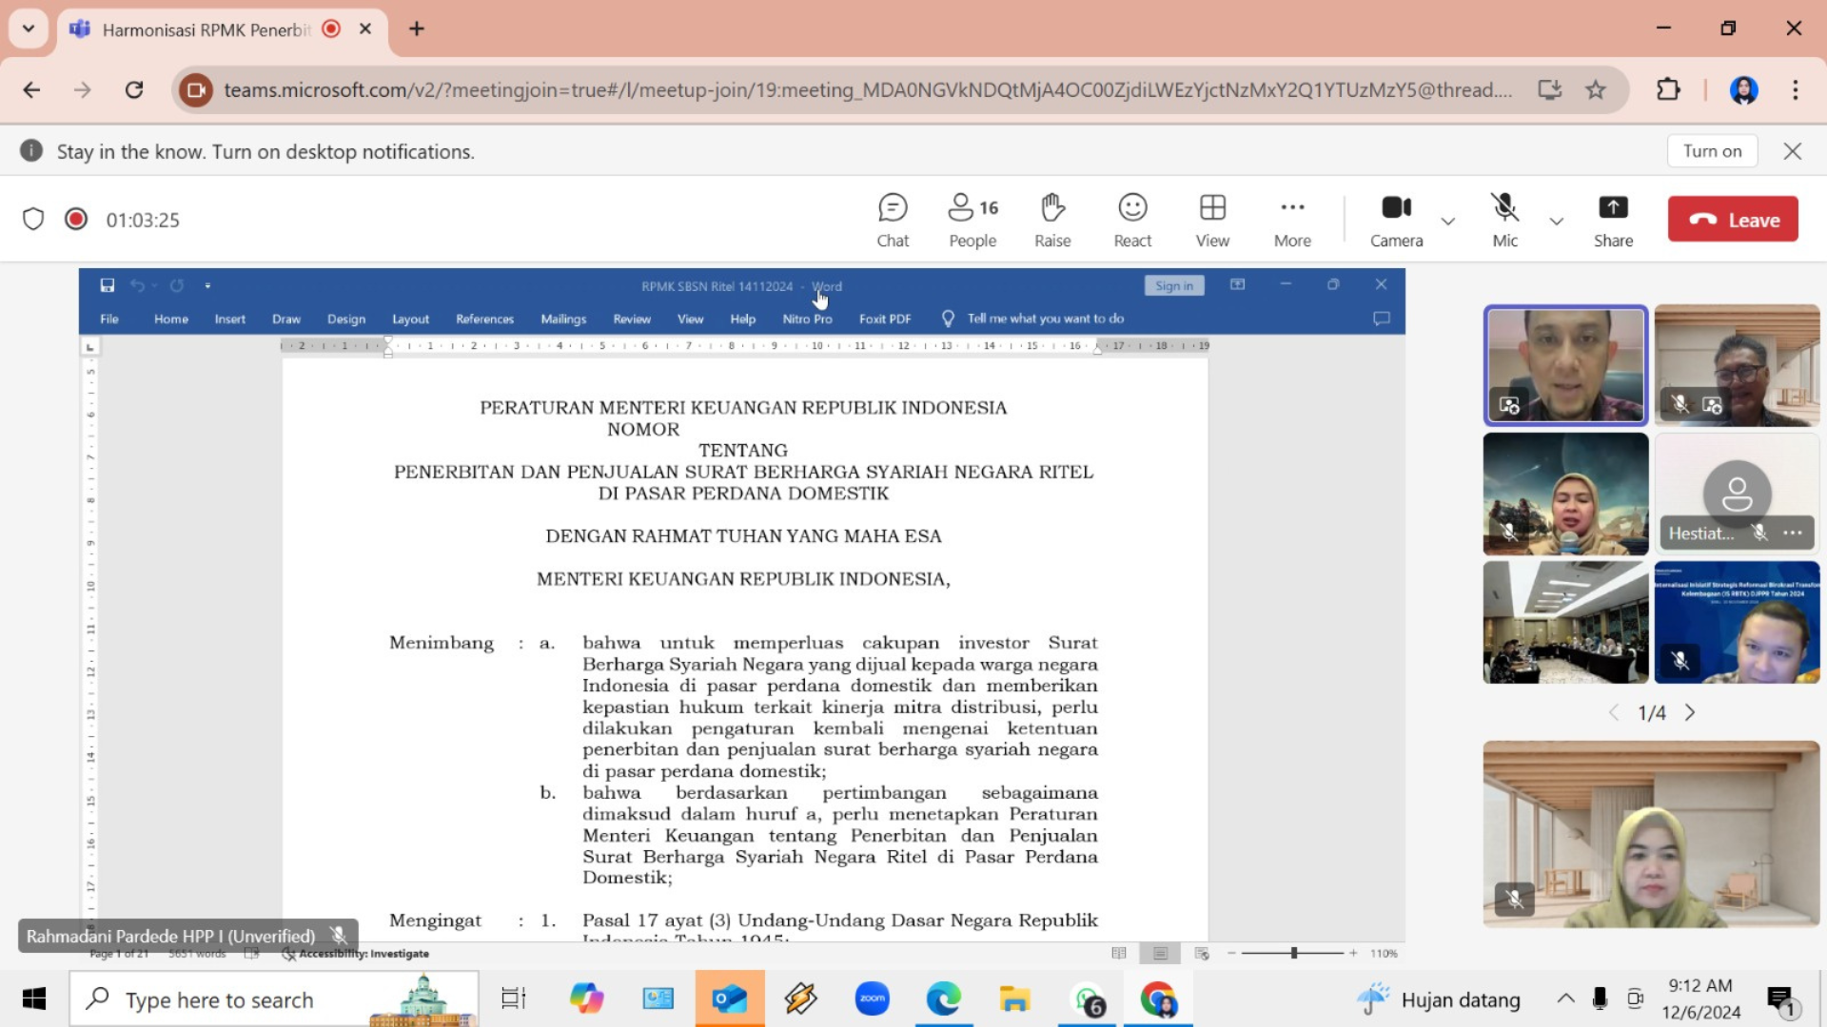The height and width of the screenshot is (1027, 1827).
Task: Open Word comments pane icon
Action: (x=1382, y=319)
